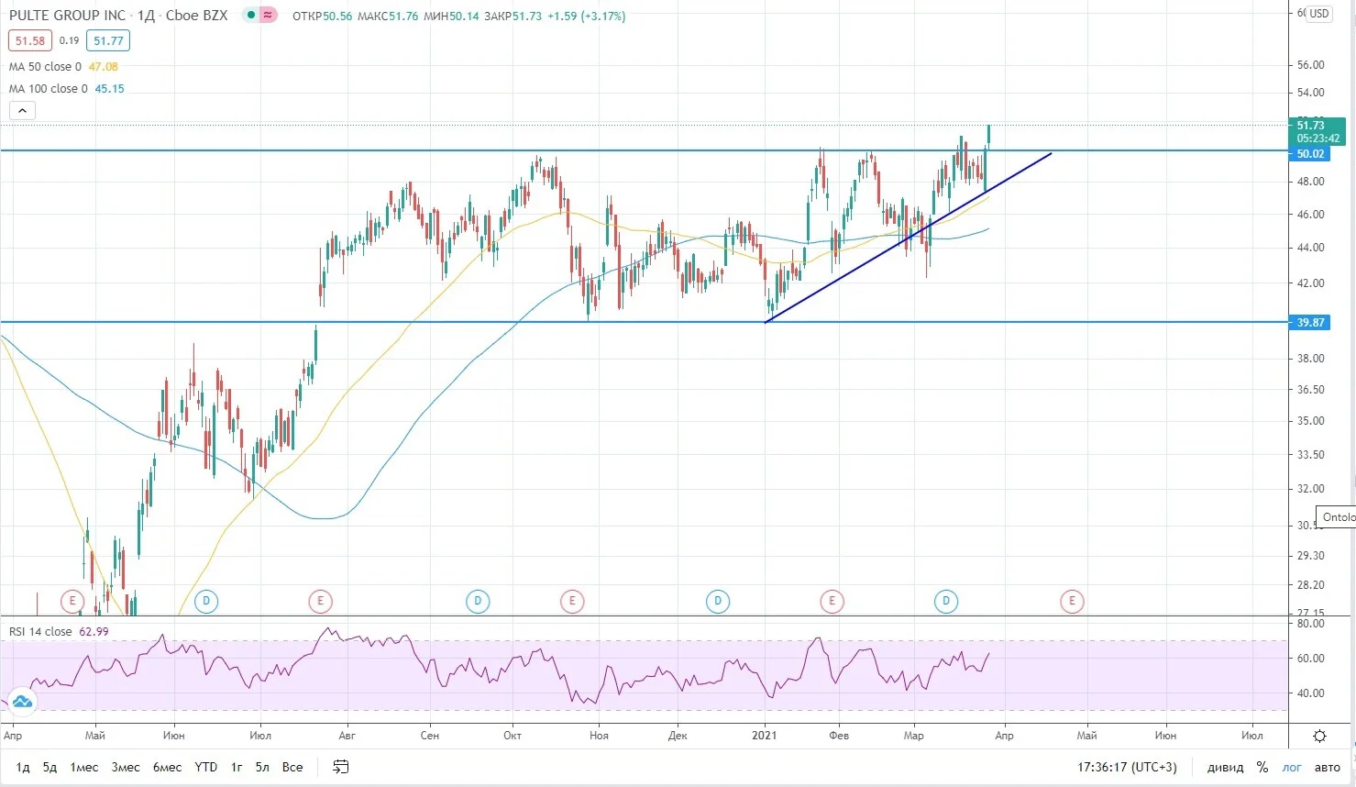Click the 39.87 horizontal line price label
The image size is (1356, 787).
[1310, 322]
